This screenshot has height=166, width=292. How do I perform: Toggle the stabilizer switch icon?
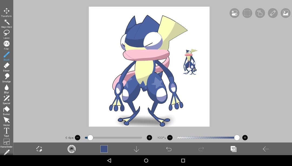pyautogui.click(x=234, y=13)
